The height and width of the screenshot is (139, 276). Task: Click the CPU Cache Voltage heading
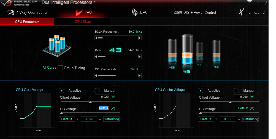click(x=170, y=90)
